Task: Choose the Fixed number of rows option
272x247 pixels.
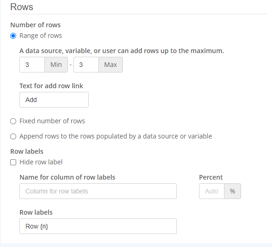Action: [13, 121]
